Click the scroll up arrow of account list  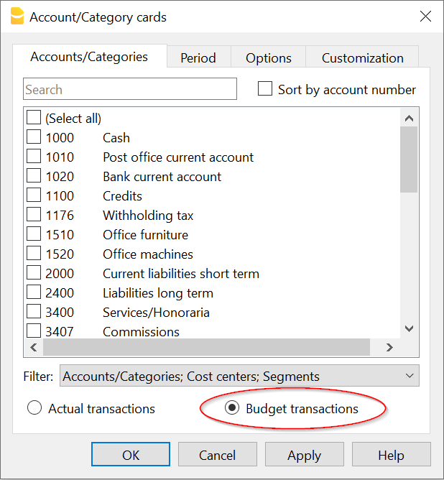tap(409, 118)
